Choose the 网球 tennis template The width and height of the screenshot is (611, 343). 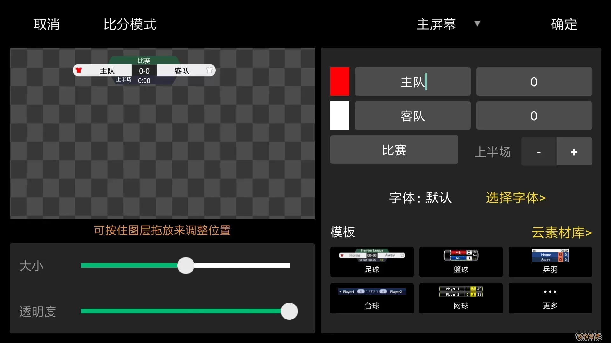[x=461, y=298]
